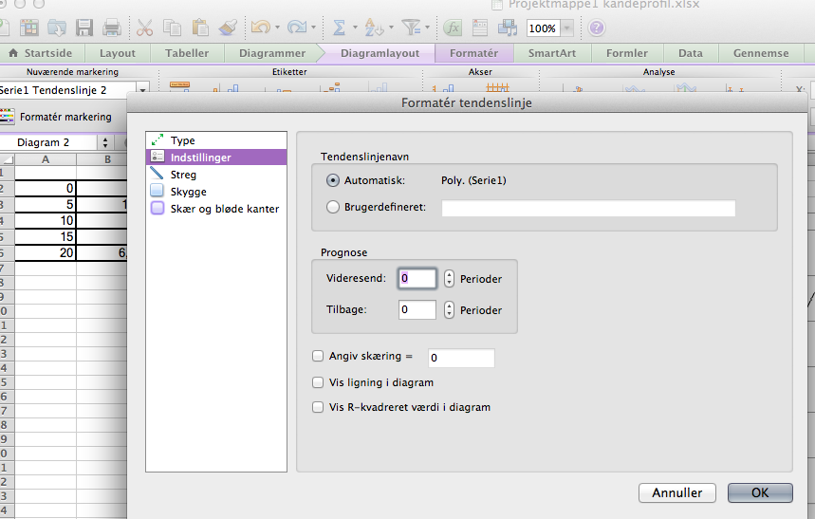Cut selection with scissors icon
815x519 pixels.
pyautogui.click(x=144, y=28)
